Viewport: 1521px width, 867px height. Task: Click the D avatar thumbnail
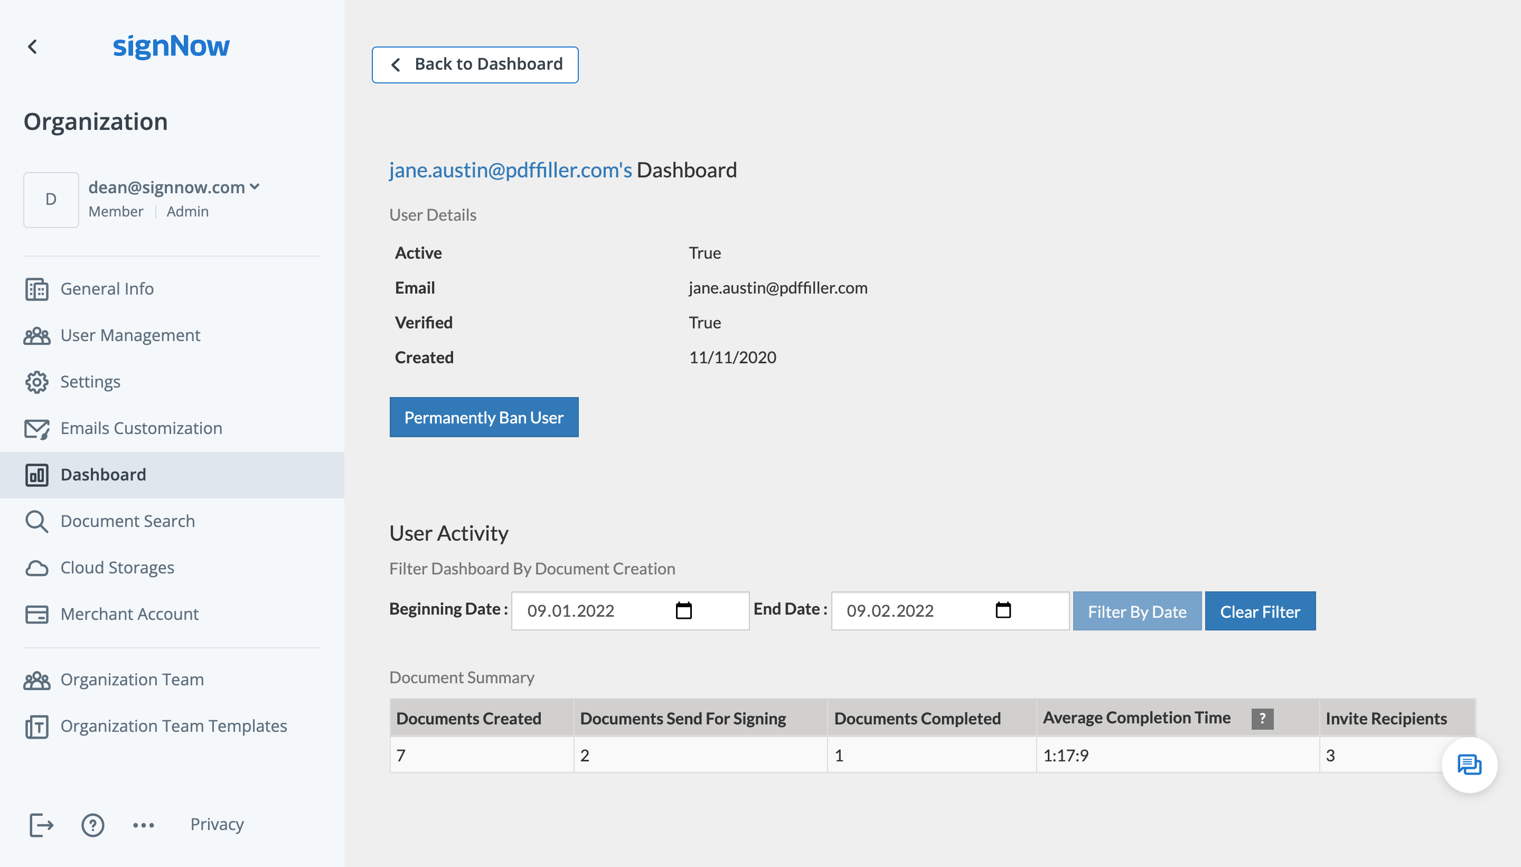[x=51, y=200]
